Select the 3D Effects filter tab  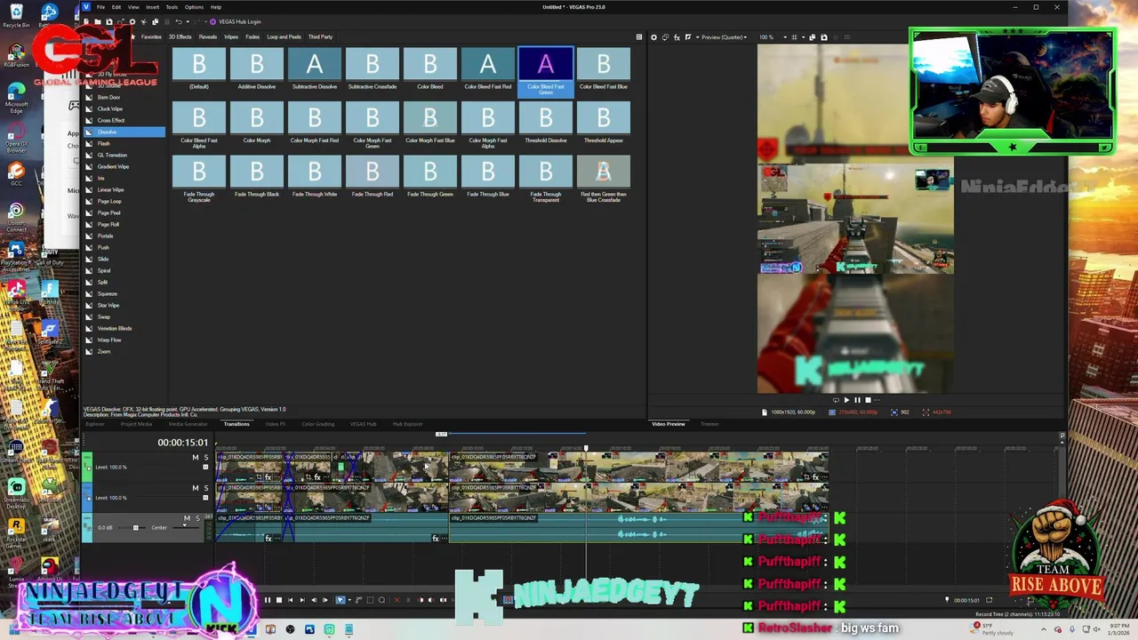[x=180, y=37]
